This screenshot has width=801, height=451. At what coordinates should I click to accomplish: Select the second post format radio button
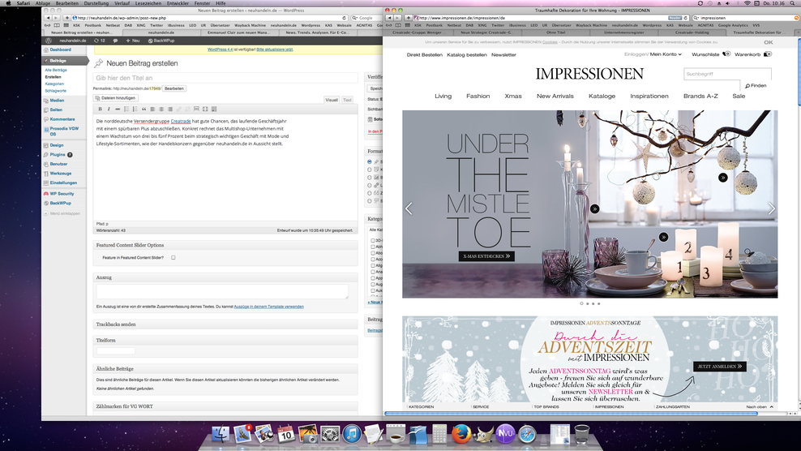(370, 170)
